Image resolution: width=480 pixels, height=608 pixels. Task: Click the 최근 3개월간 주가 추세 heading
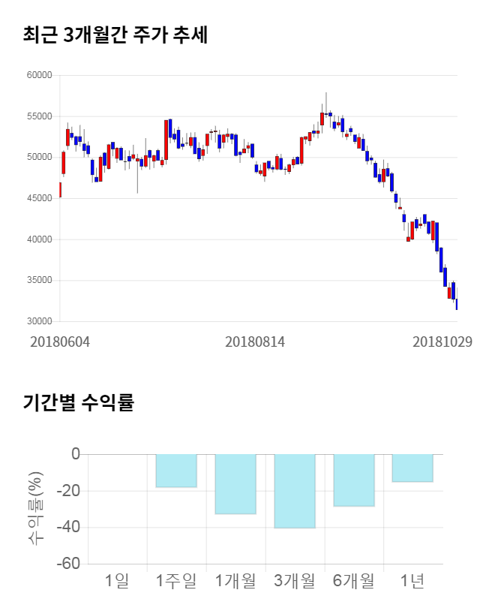[x=115, y=35]
